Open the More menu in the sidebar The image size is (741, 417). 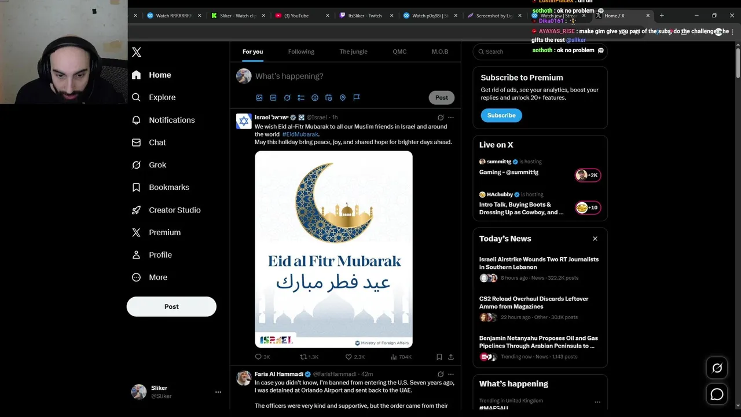(150, 277)
